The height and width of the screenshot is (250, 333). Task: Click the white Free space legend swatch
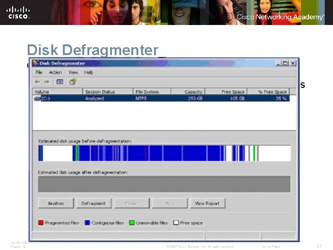(176, 223)
